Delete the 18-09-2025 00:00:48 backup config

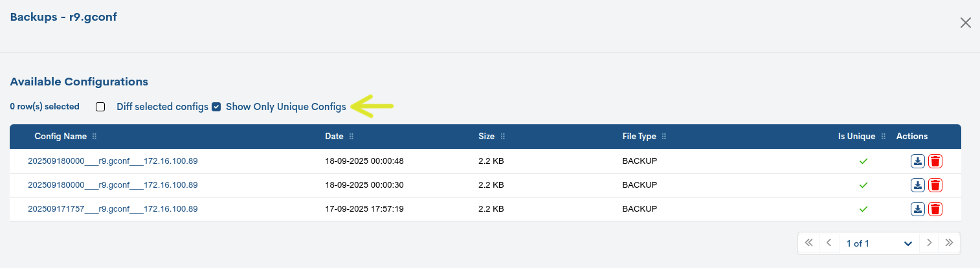(x=935, y=161)
